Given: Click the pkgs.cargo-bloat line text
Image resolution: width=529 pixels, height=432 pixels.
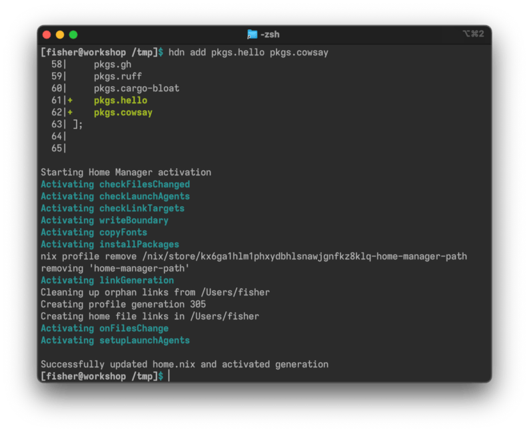Looking at the screenshot, I should pos(137,89).
